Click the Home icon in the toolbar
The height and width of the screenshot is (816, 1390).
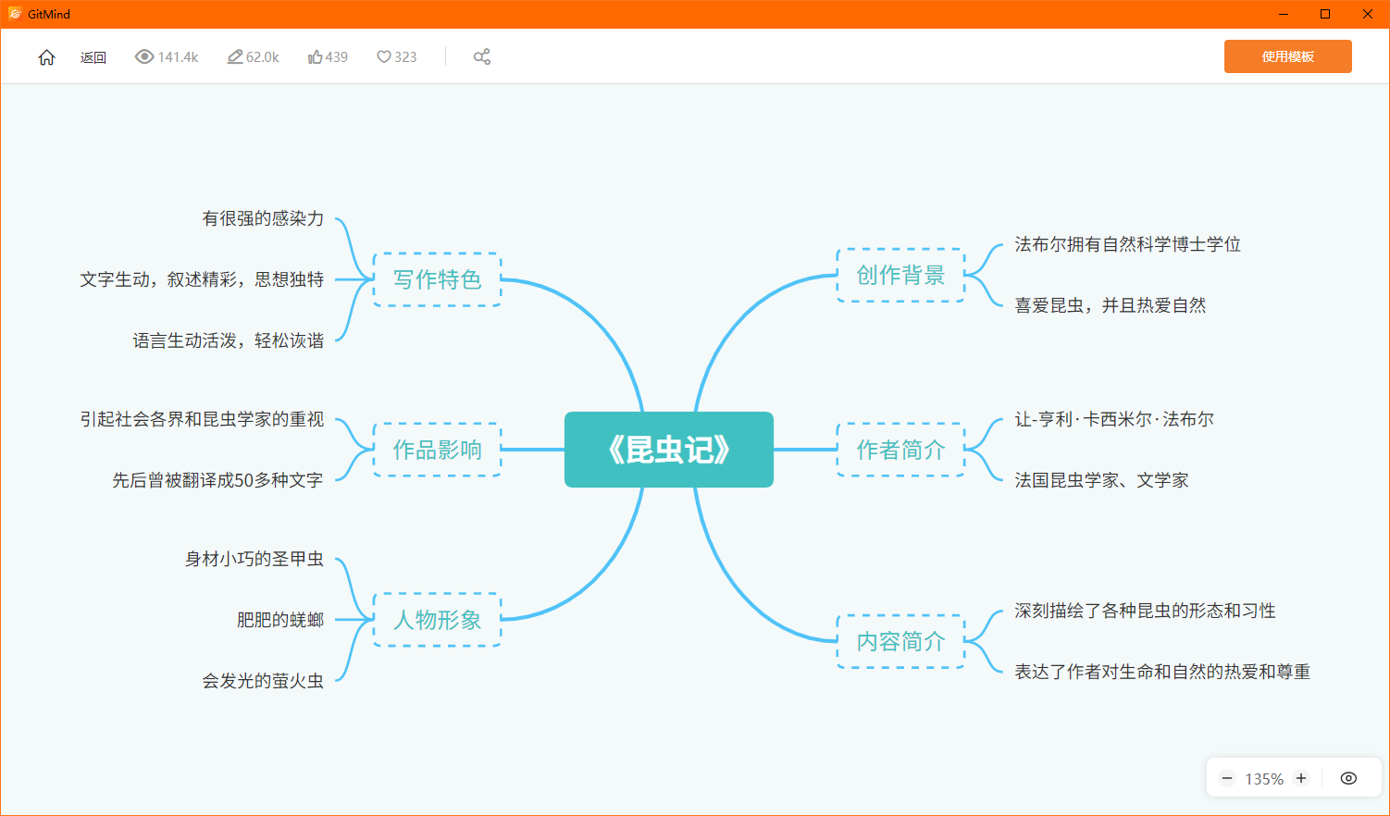[x=46, y=56]
